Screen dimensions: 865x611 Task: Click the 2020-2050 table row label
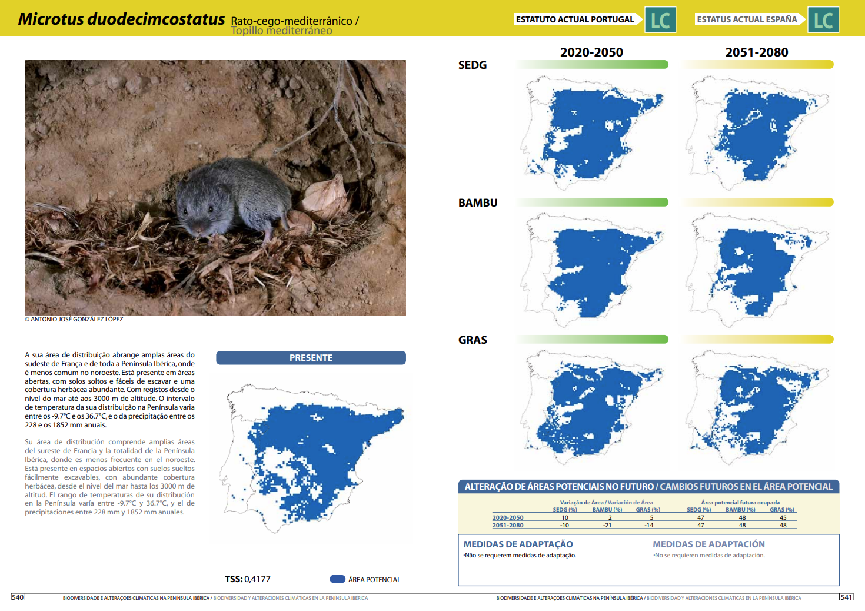pyautogui.click(x=508, y=518)
